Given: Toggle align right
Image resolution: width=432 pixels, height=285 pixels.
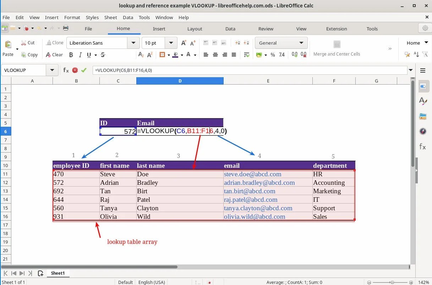Looking at the screenshot, I should 224,55.
